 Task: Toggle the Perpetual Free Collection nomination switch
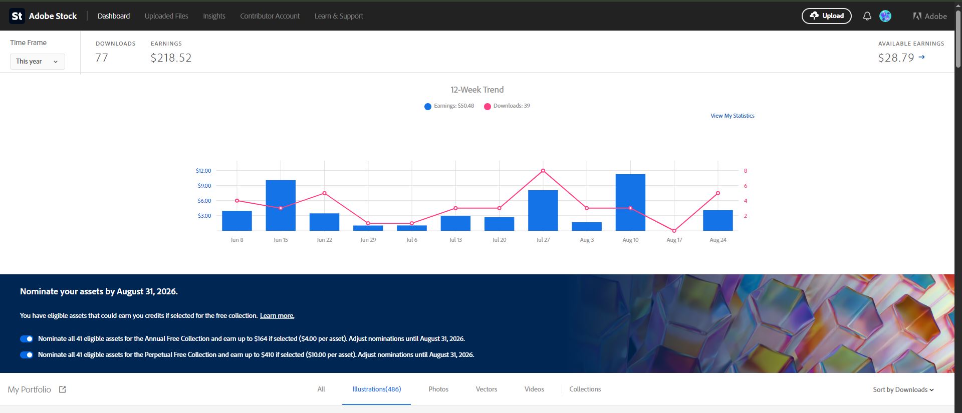(x=27, y=355)
